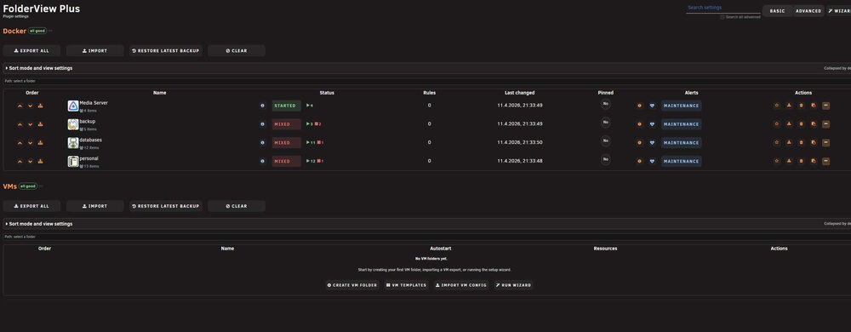Clear Docker folders
851x332 pixels.
pos(237,50)
